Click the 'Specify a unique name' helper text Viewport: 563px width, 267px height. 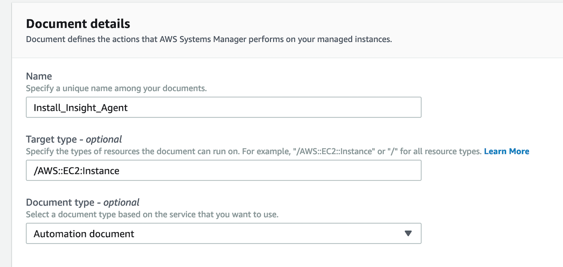coord(116,88)
